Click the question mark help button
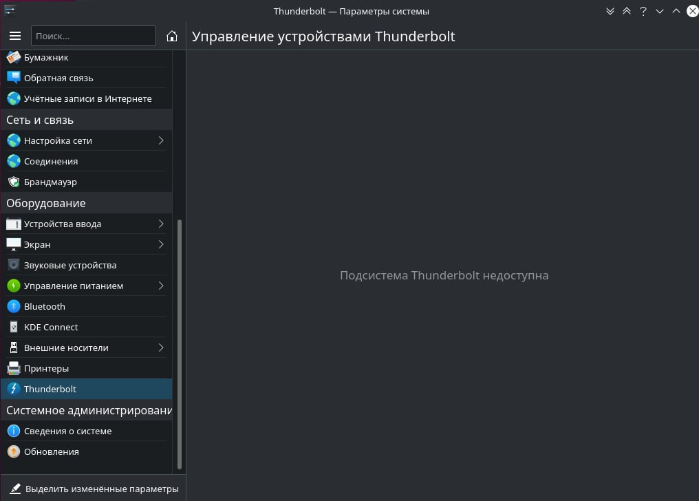 (643, 11)
